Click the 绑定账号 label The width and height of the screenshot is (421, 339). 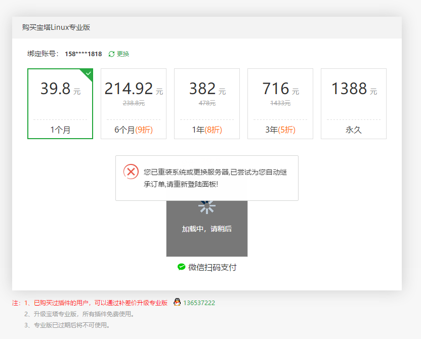43,54
